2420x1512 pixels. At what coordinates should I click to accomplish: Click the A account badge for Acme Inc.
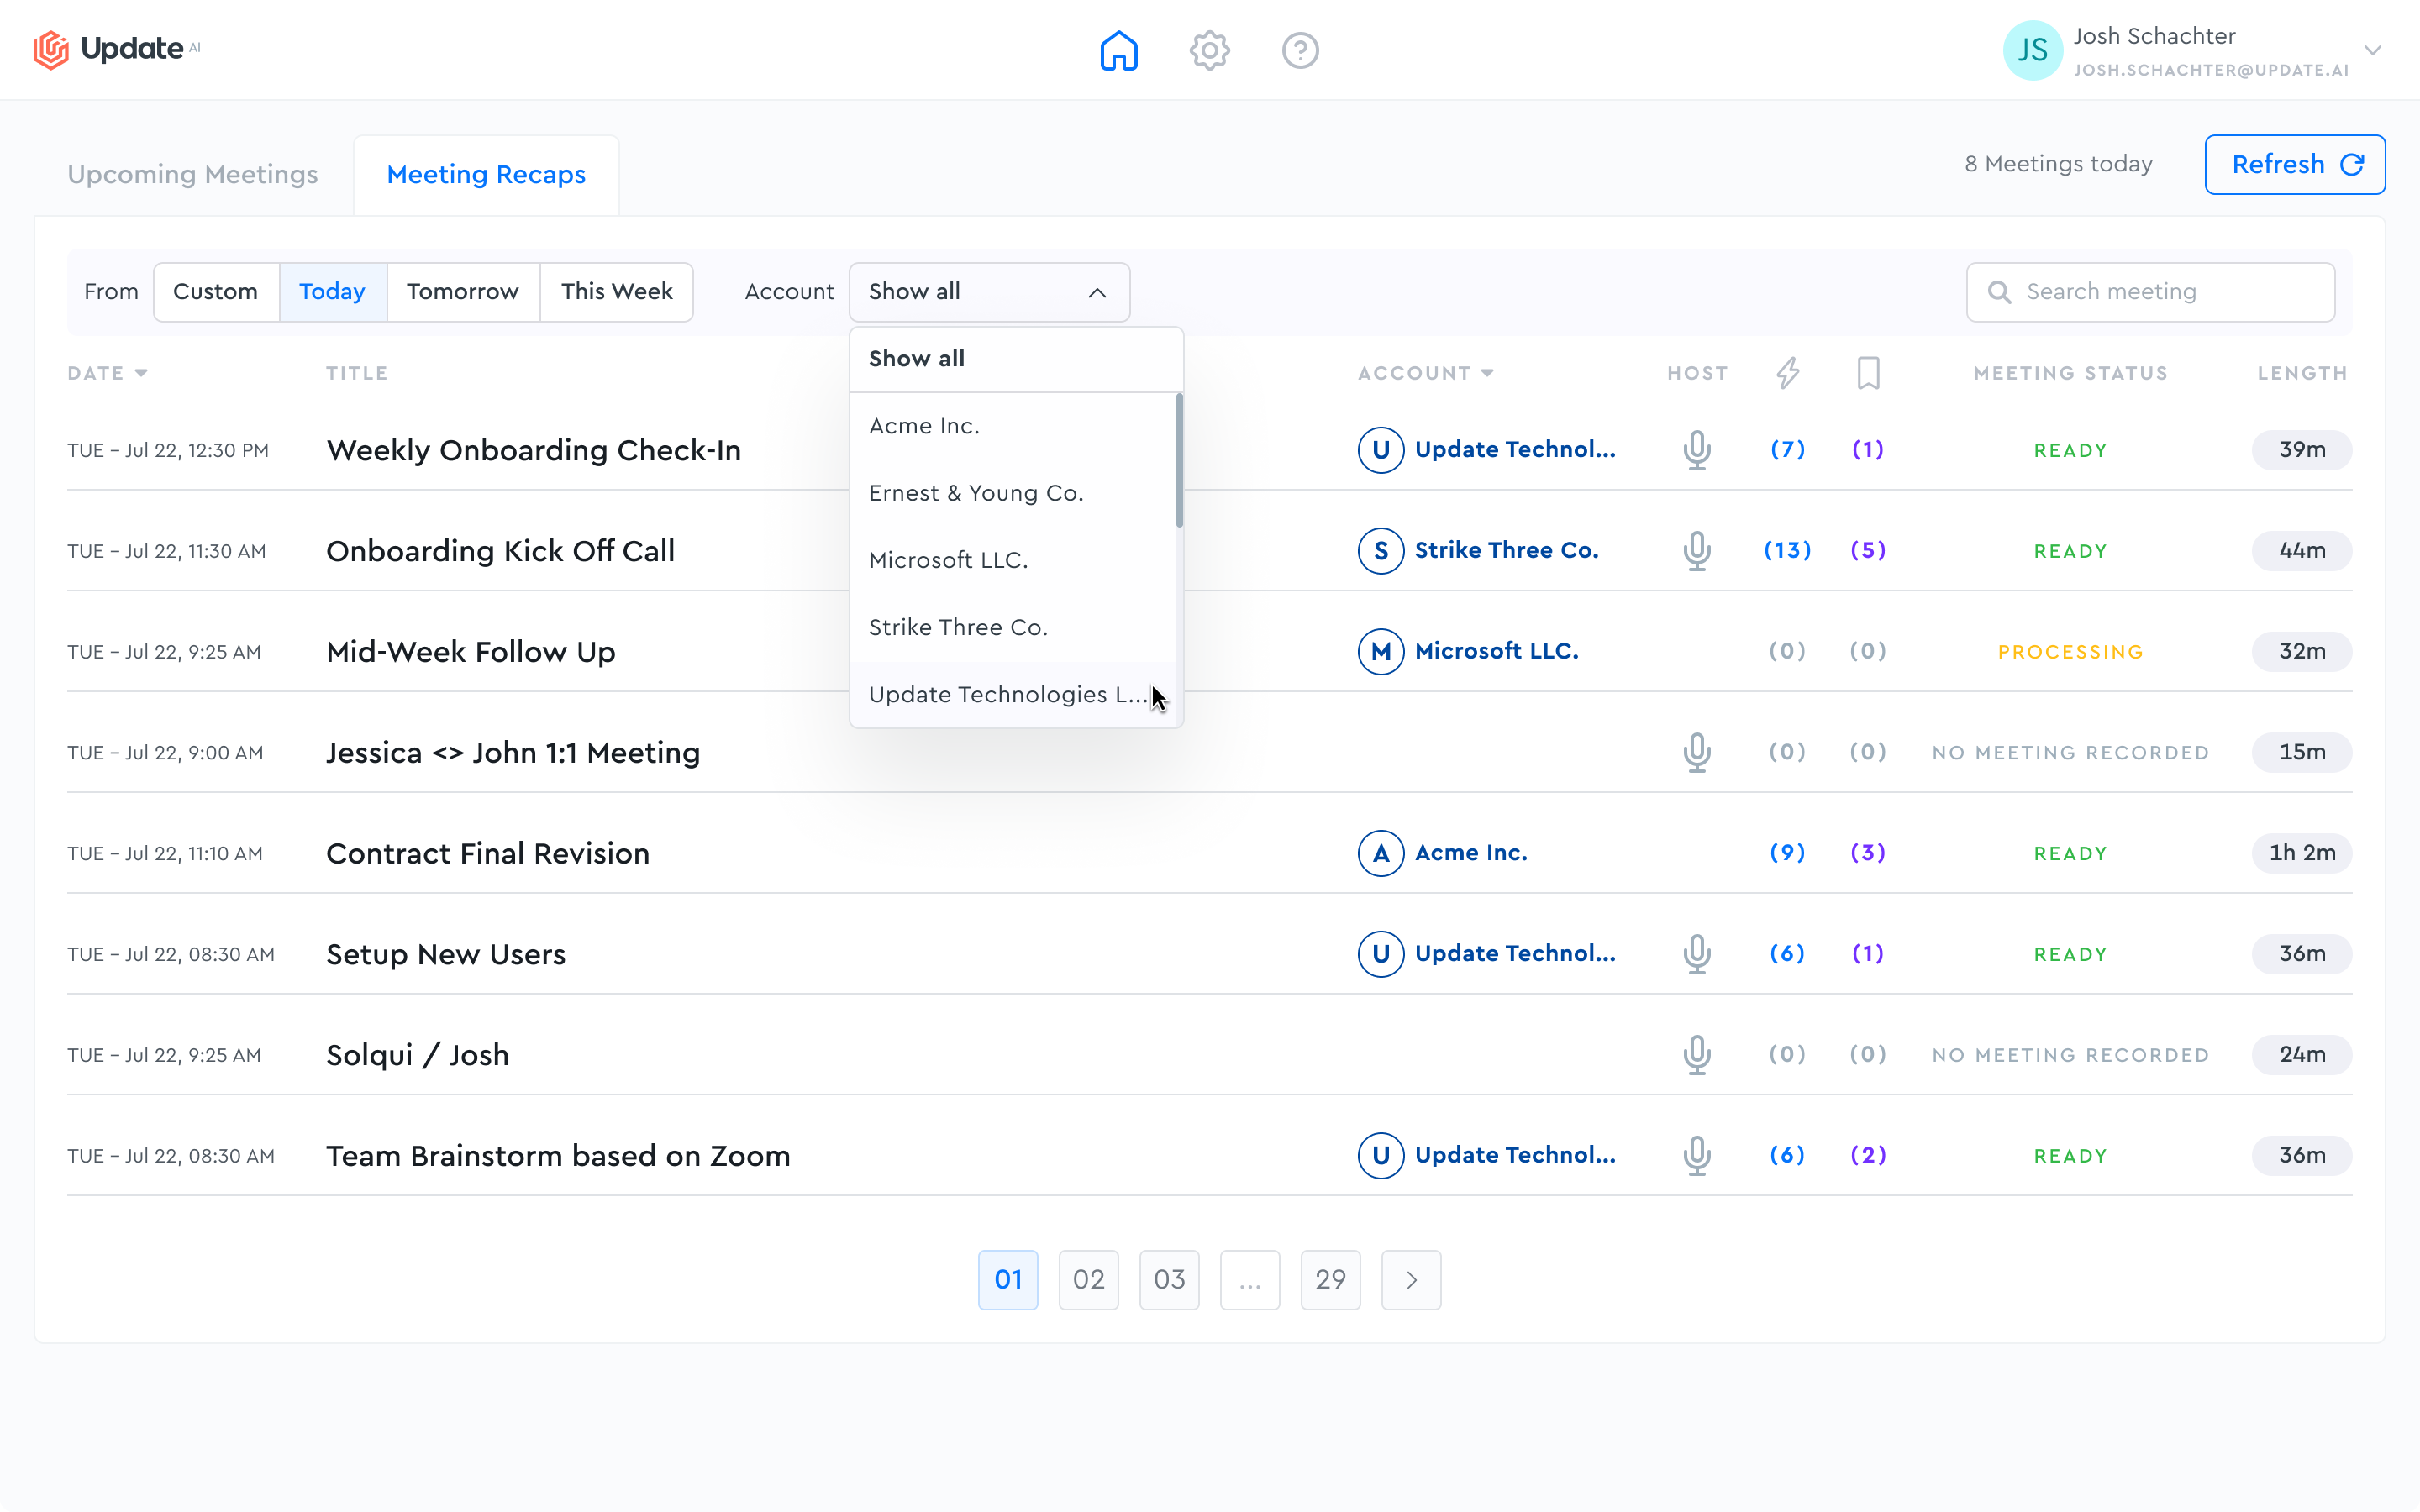[1381, 853]
